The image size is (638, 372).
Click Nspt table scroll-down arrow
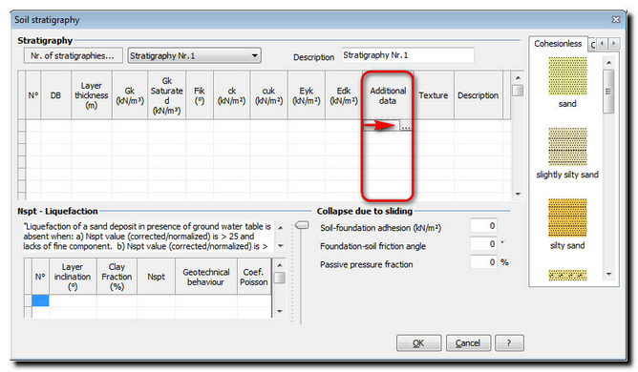point(280,311)
